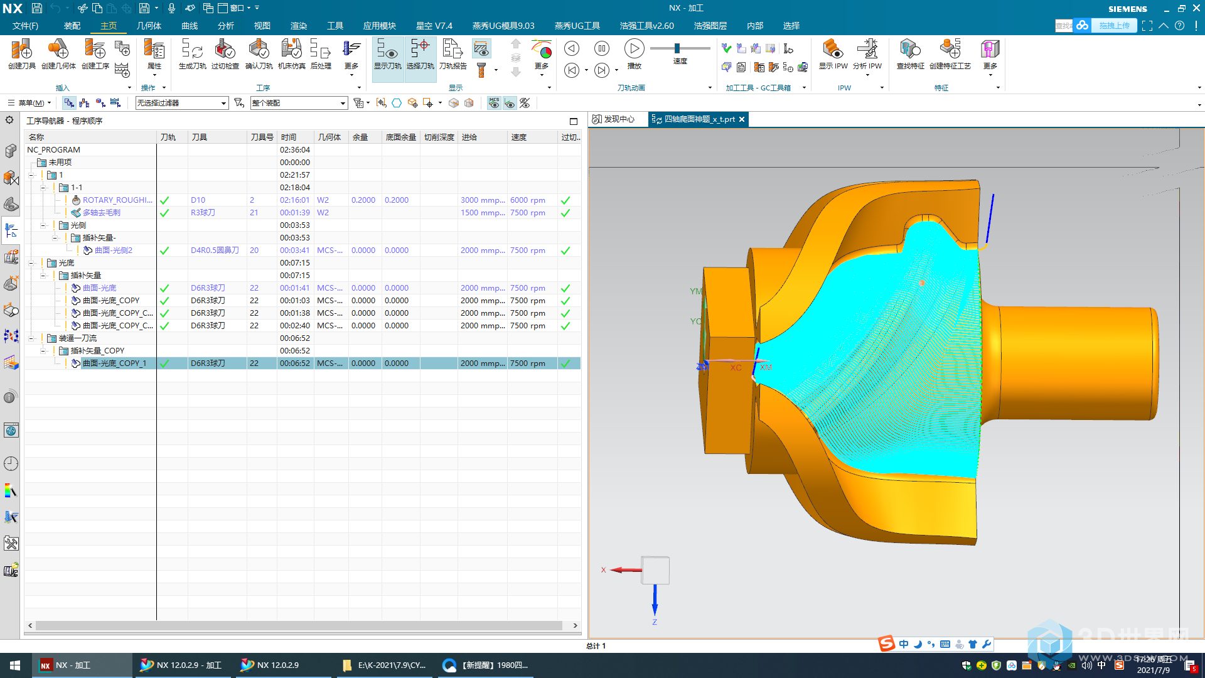Open the 整个装配 scope dropdown
1205x678 pixels.
299,103
